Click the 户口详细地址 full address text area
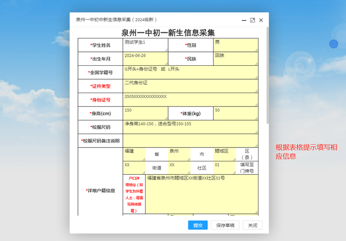Viewport: 346px width, 241px height. 201,194
